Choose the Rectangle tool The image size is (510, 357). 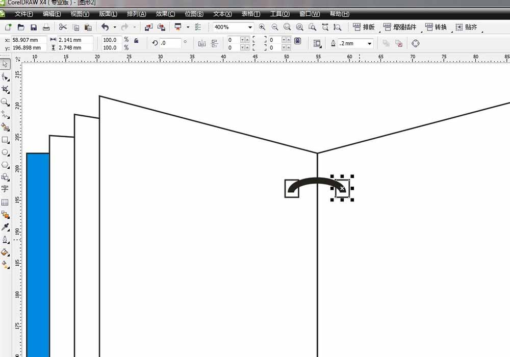(6, 140)
